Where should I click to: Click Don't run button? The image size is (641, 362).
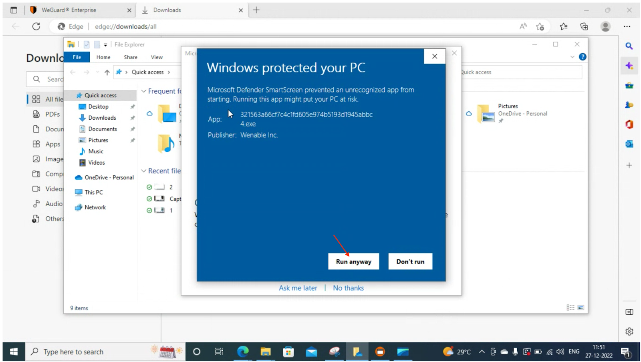pyautogui.click(x=410, y=261)
